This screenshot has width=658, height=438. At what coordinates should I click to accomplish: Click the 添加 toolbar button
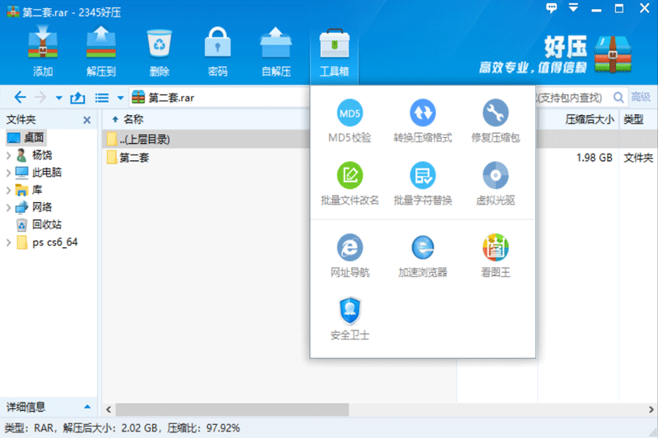[x=43, y=51]
